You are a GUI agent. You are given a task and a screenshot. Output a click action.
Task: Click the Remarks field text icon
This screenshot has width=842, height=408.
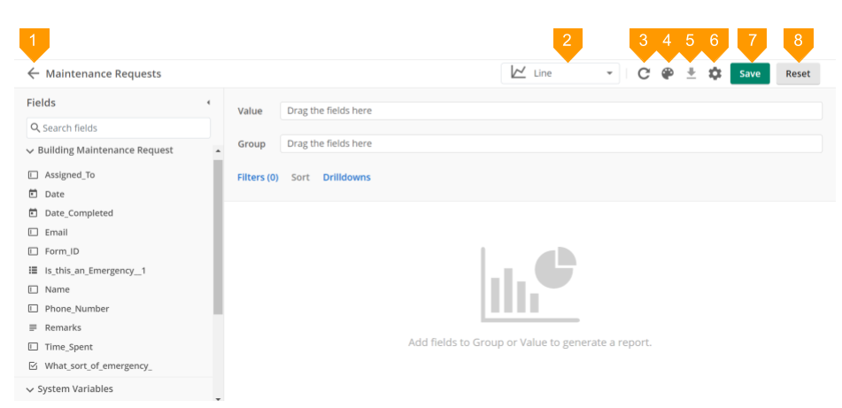[x=33, y=327]
